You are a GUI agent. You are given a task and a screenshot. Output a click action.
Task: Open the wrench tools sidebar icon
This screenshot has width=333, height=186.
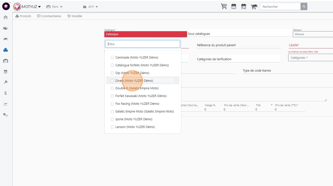tap(6, 82)
